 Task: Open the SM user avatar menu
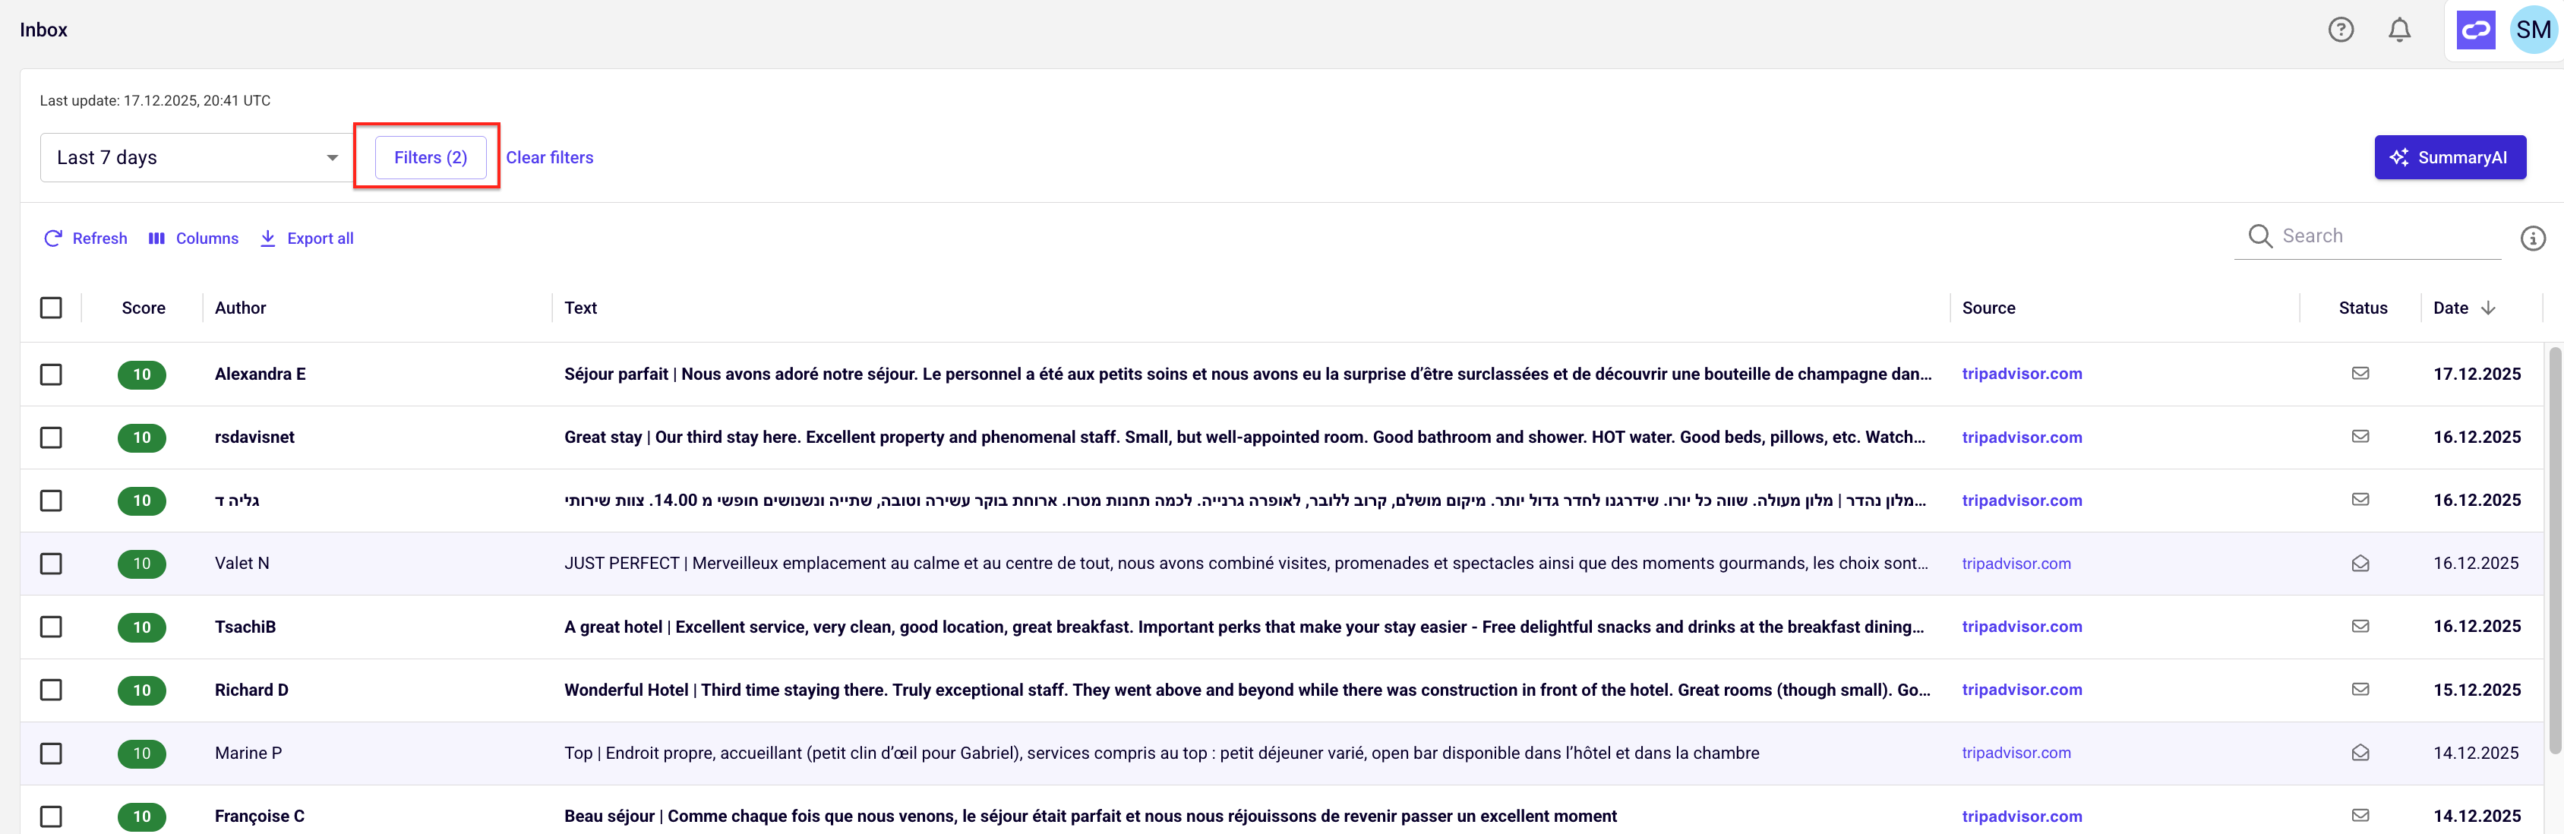(2532, 30)
